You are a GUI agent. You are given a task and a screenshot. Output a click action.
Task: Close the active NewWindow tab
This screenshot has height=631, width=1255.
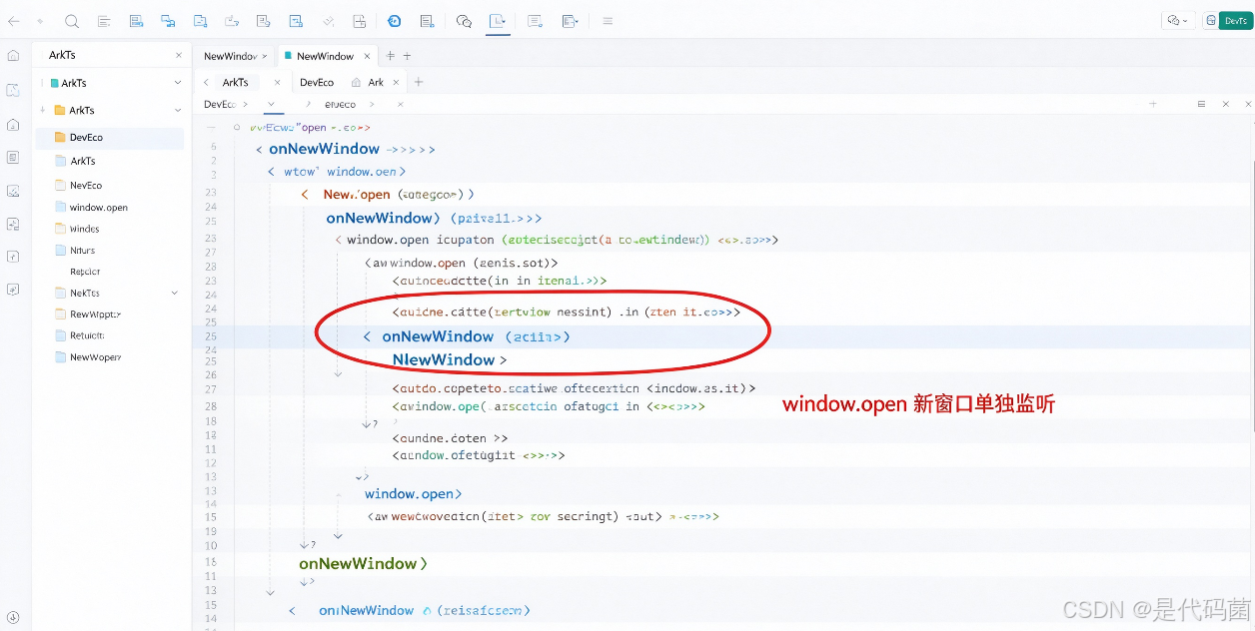point(367,56)
